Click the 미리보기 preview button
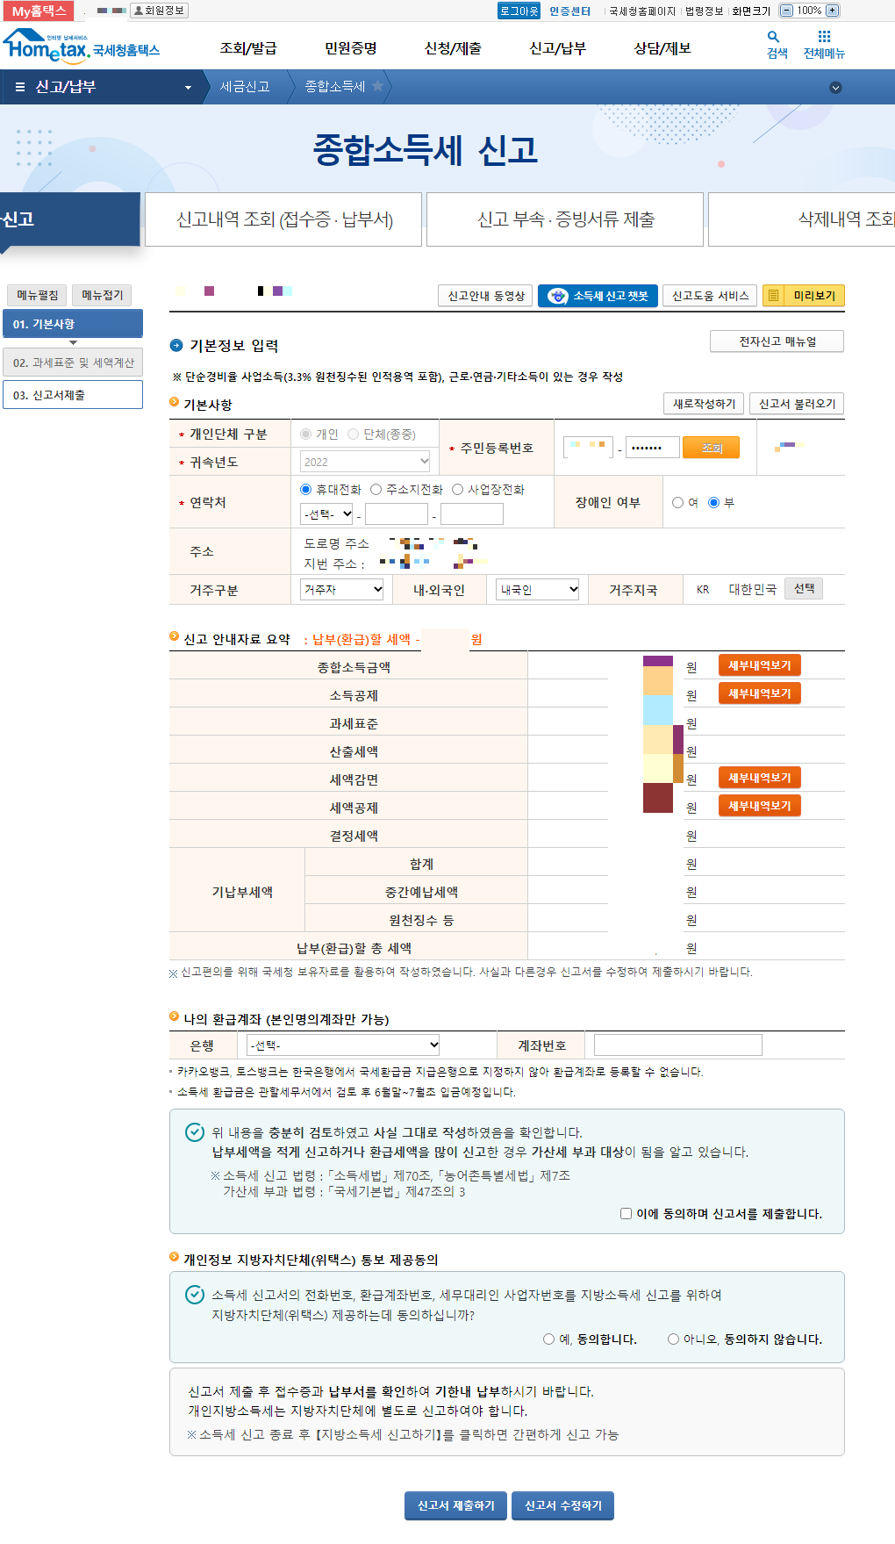The width and height of the screenshot is (895, 1544). pyautogui.click(x=804, y=296)
